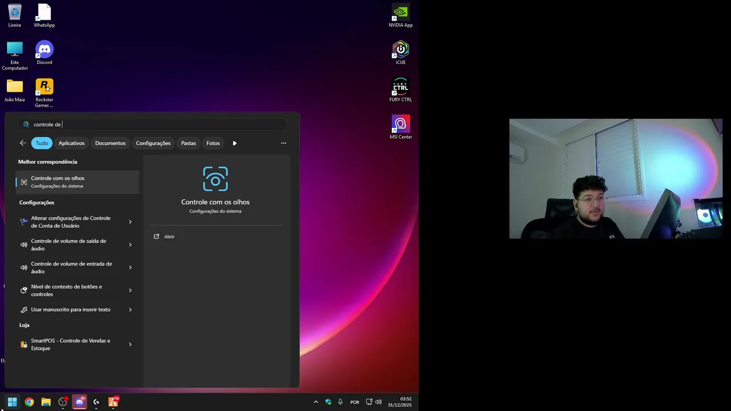
Task: Switch to the Fotos filter tab
Action: pyautogui.click(x=213, y=143)
